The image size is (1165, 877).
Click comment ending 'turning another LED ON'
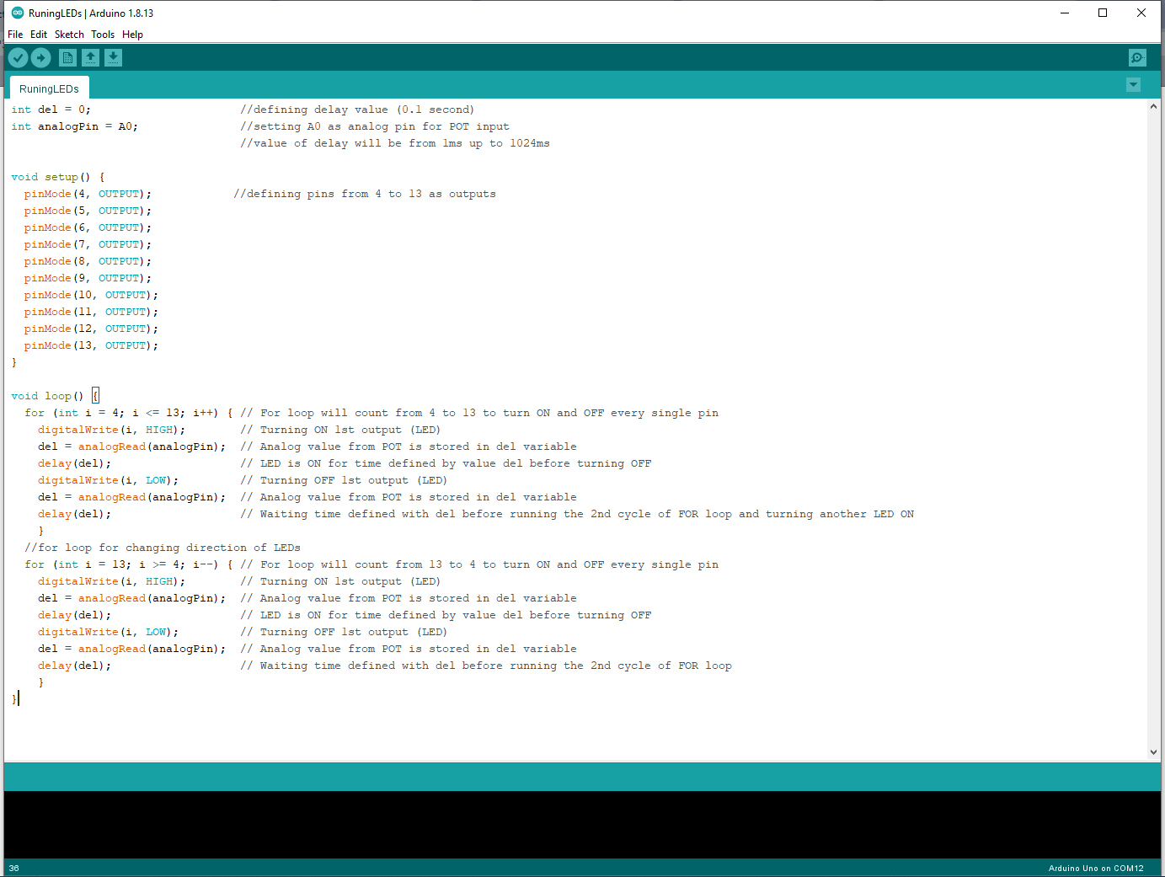coord(577,514)
